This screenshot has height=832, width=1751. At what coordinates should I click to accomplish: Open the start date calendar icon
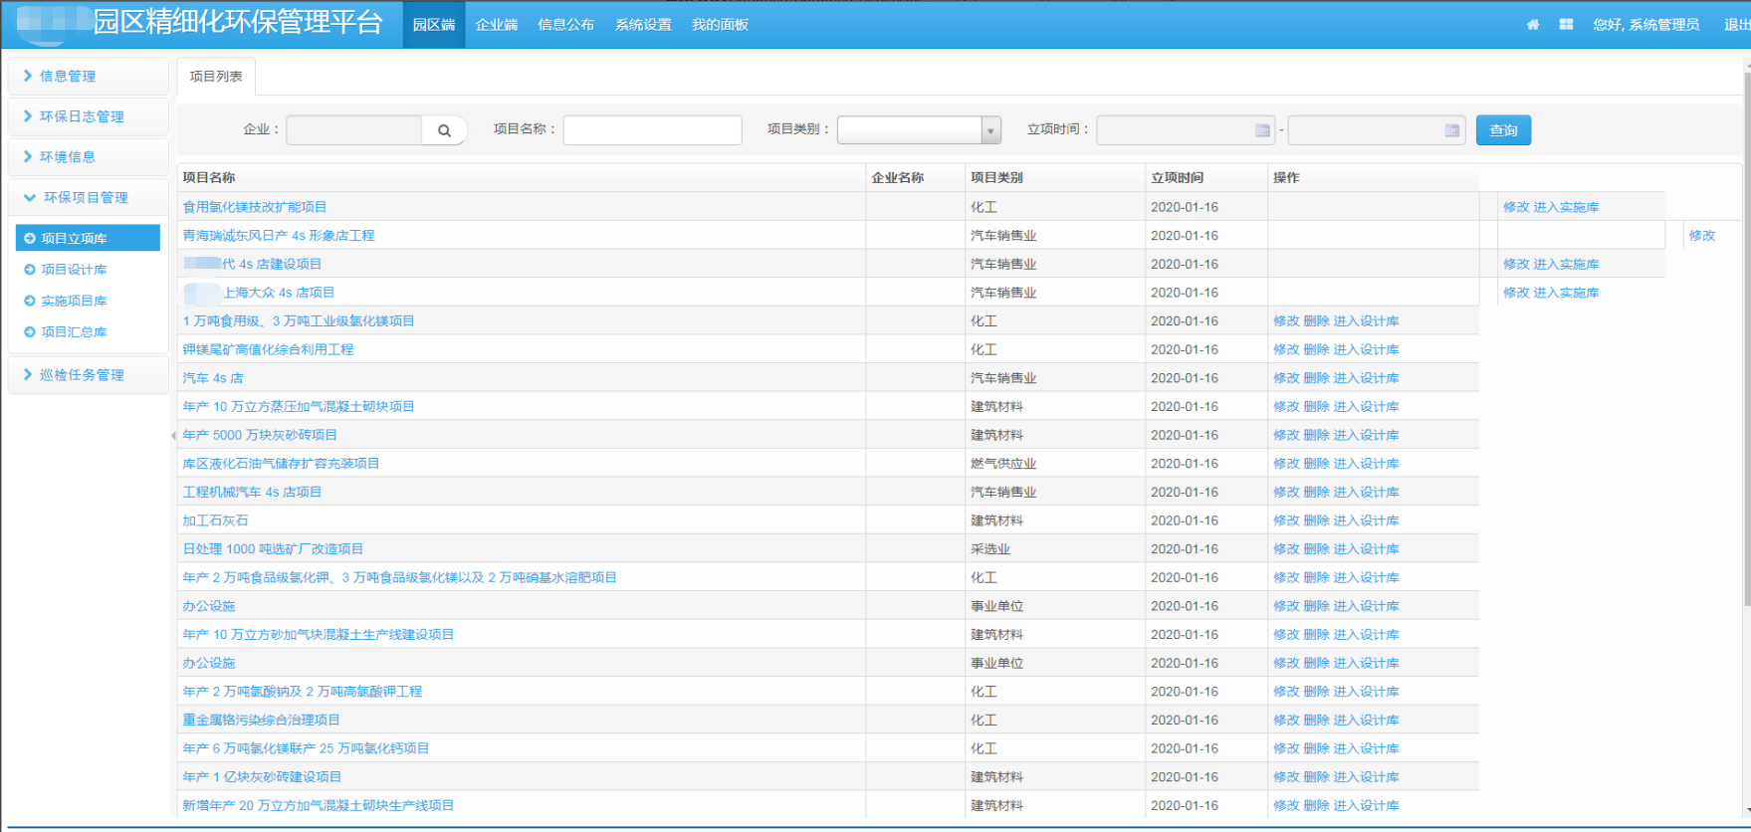(1262, 130)
